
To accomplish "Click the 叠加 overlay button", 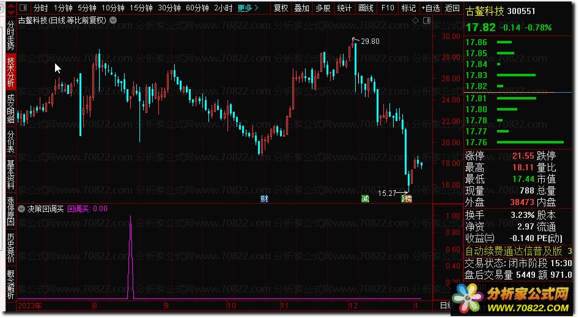I will (x=301, y=8).
